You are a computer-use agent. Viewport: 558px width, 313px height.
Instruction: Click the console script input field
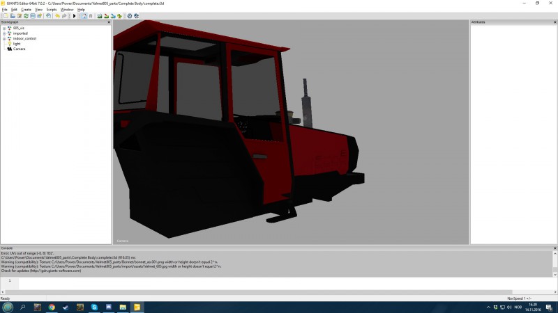(287, 283)
